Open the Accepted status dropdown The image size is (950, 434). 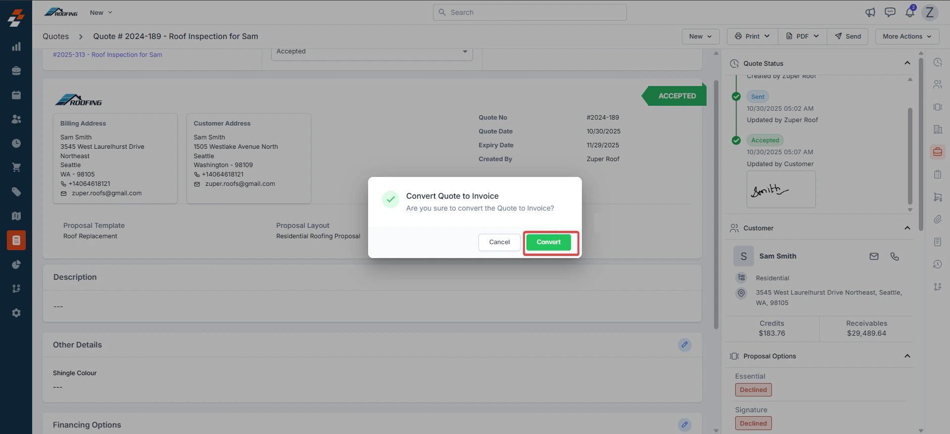(x=372, y=52)
